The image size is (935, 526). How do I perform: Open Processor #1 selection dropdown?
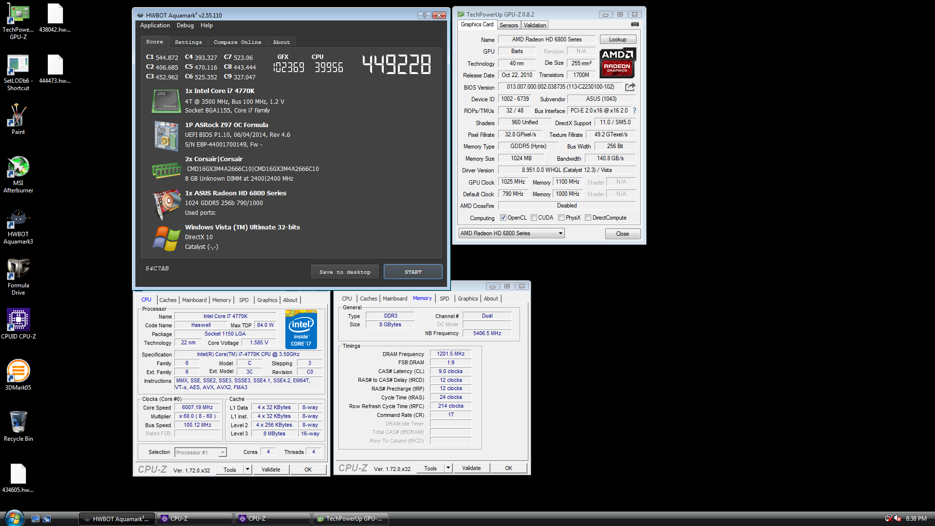click(x=200, y=452)
